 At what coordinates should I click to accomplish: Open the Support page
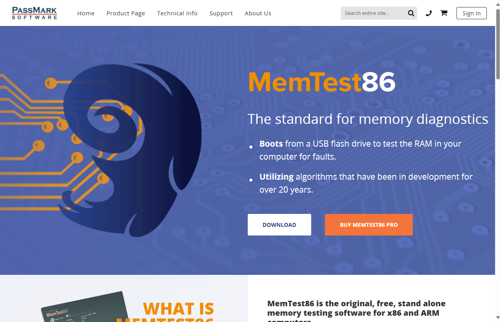coord(221,13)
